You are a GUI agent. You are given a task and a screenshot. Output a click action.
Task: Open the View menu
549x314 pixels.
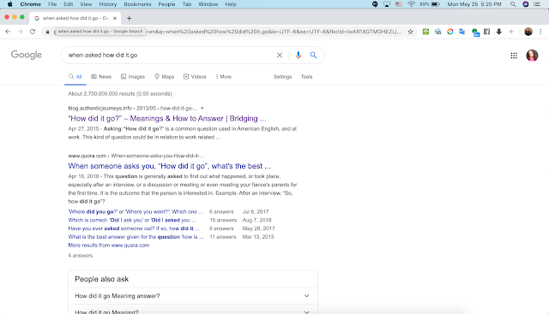pos(86,4)
